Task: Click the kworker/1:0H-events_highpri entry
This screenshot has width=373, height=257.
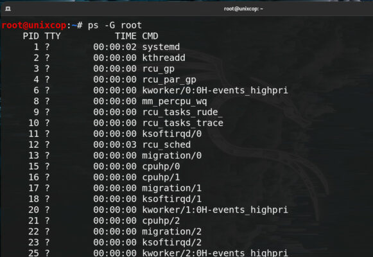Action: pyautogui.click(x=215, y=210)
